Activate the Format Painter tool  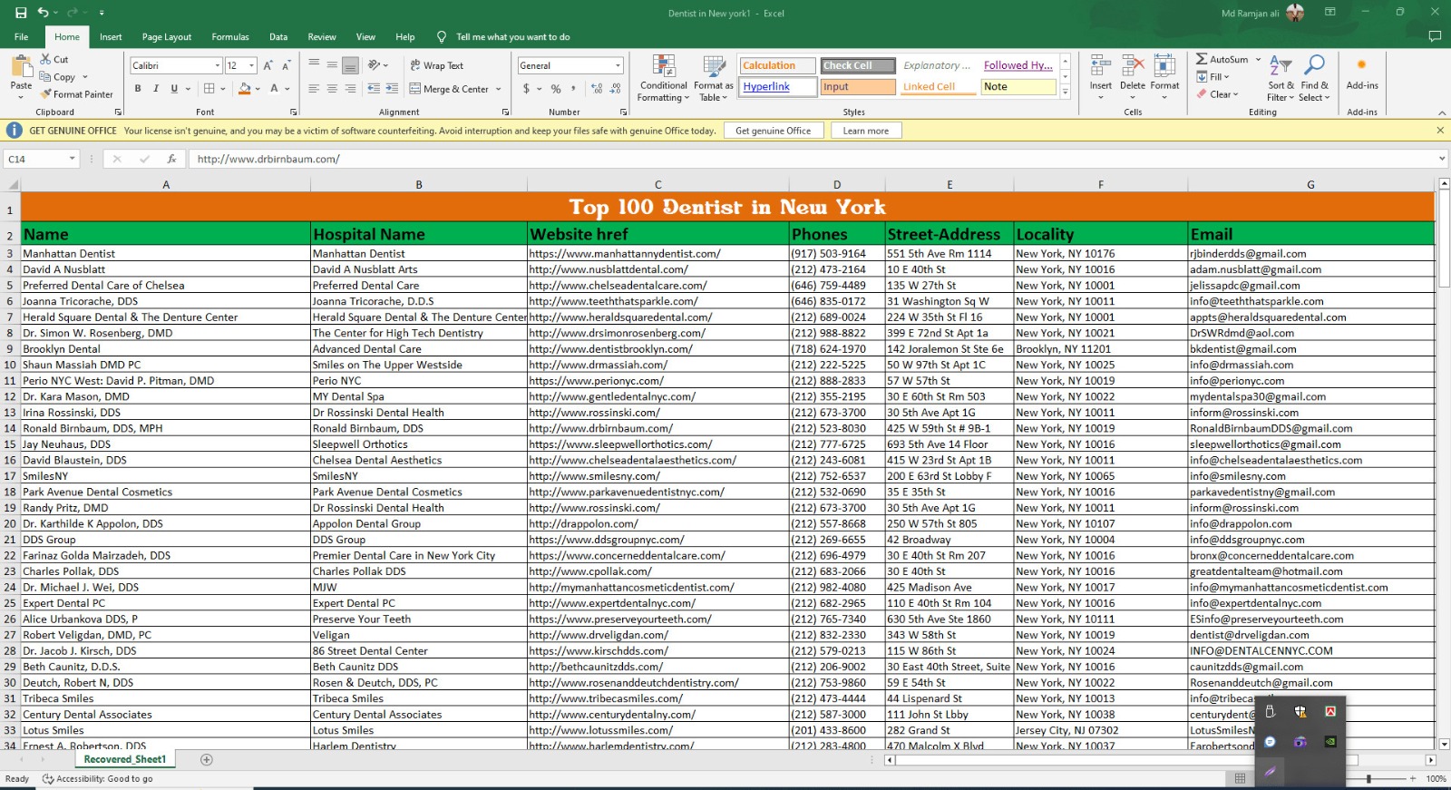(x=77, y=94)
